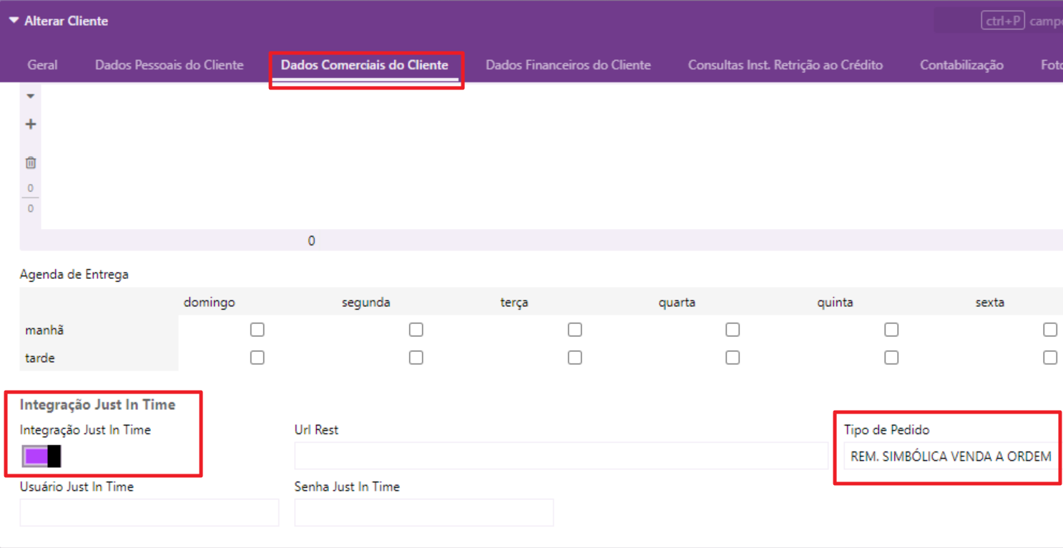Open the Tipo de Pedido dropdown
The width and height of the screenshot is (1063, 548).
[951, 456]
